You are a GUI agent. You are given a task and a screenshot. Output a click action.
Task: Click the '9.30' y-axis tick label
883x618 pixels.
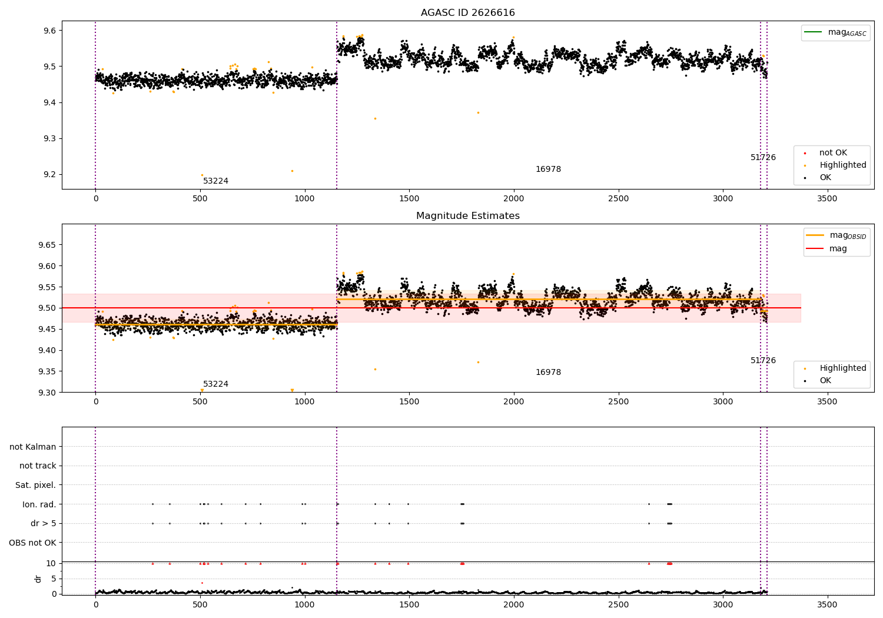[47, 393]
